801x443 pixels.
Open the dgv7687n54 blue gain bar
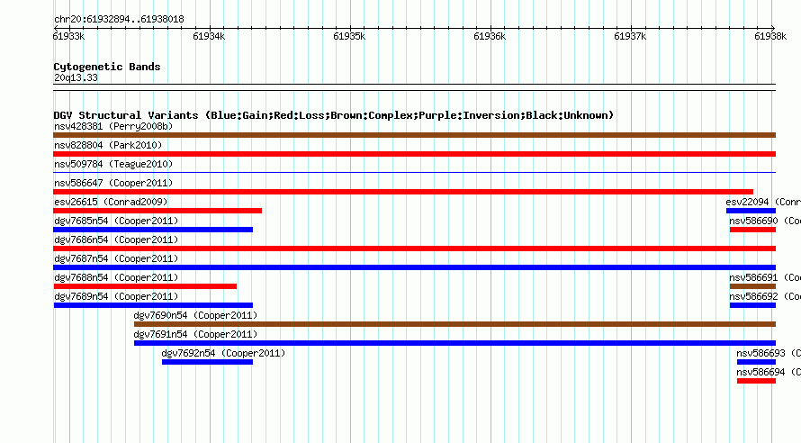point(414,267)
